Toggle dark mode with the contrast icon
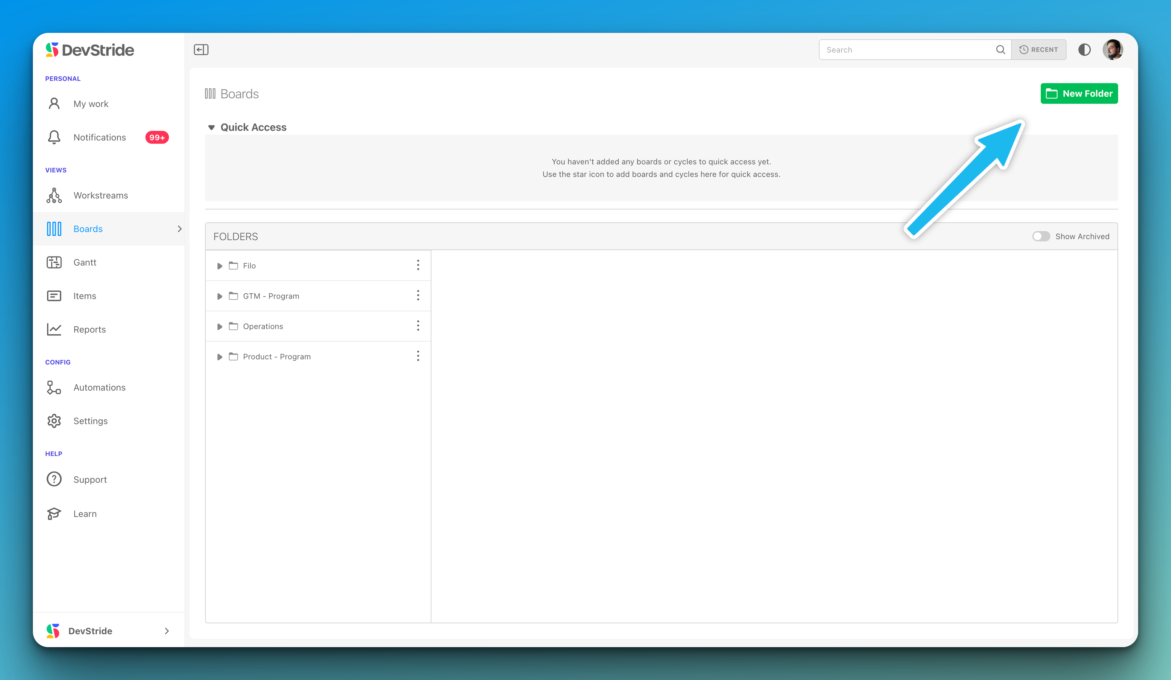 (1084, 50)
